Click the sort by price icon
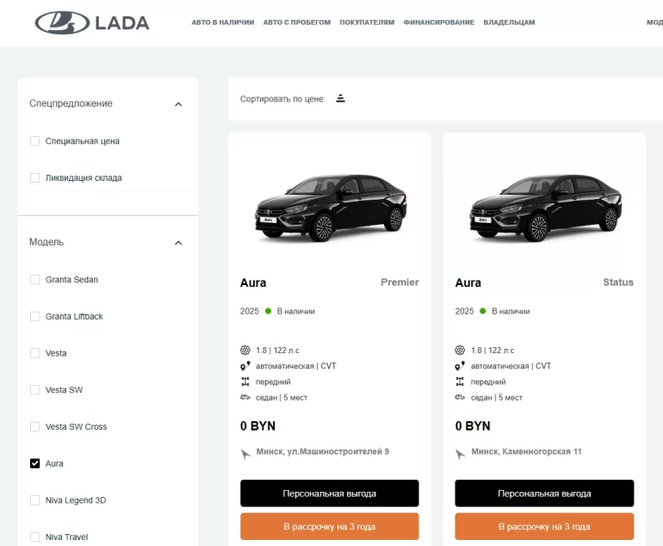 pyautogui.click(x=340, y=98)
